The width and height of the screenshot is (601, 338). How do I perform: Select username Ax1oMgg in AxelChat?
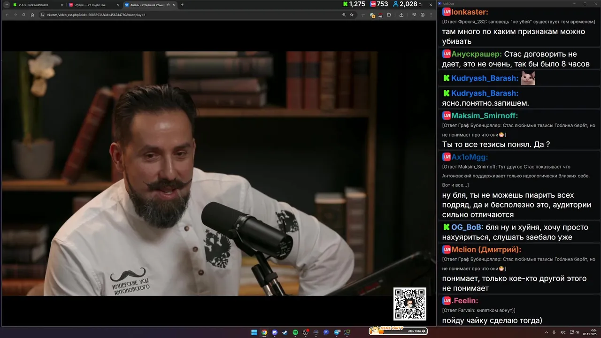[x=470, y=157]
